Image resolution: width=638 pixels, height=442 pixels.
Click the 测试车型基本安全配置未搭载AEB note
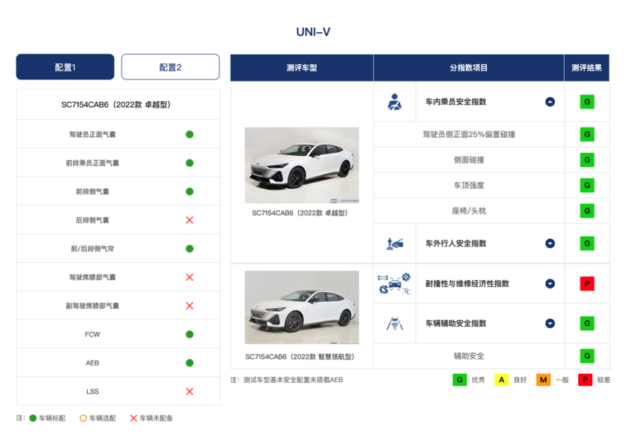(x=287, y=380)
